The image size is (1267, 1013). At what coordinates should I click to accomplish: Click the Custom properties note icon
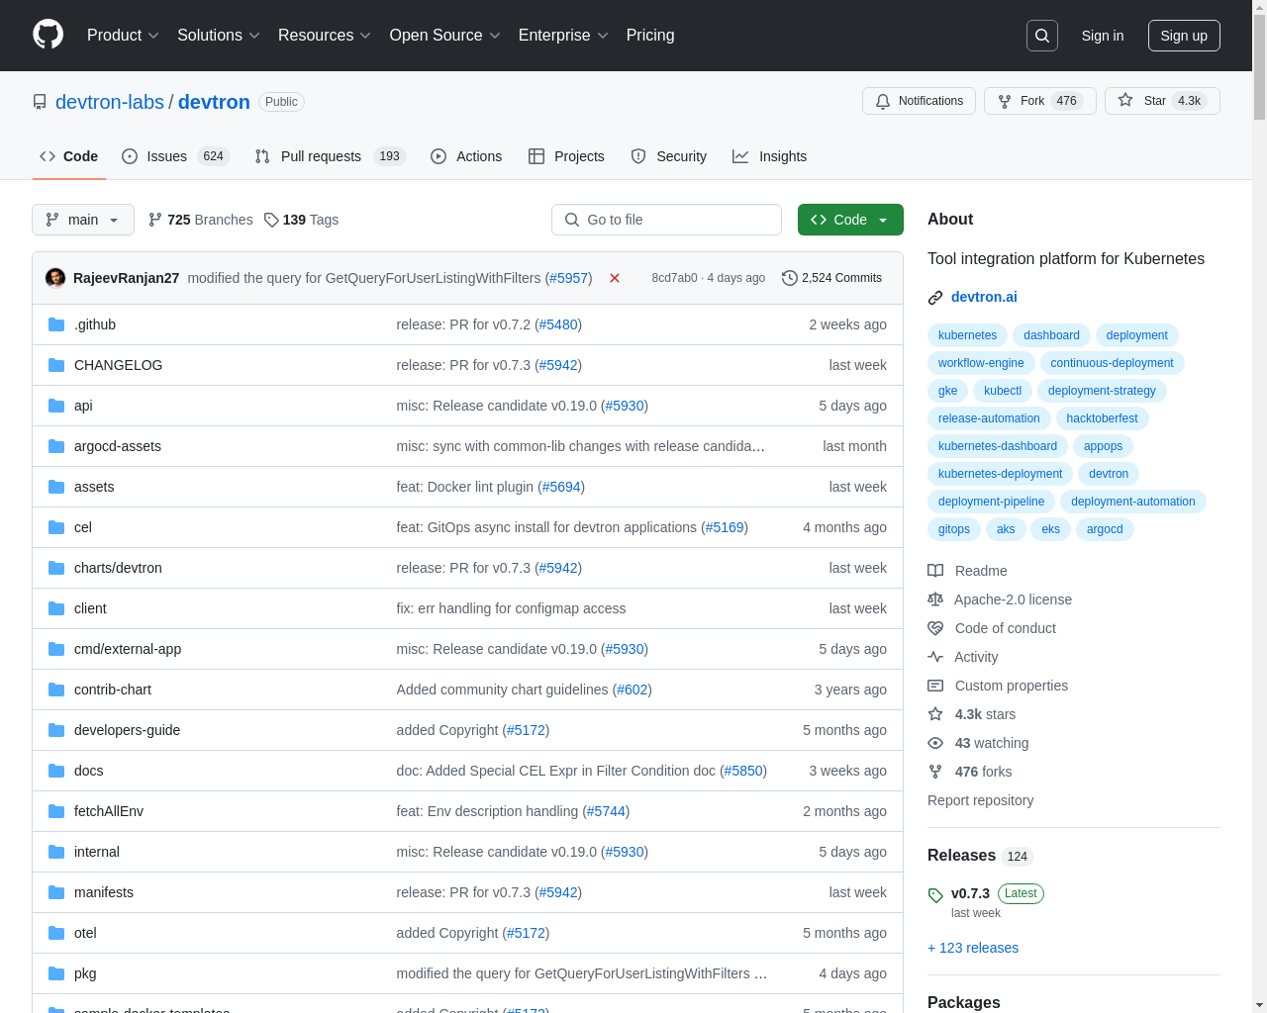[x=935, y=686]
